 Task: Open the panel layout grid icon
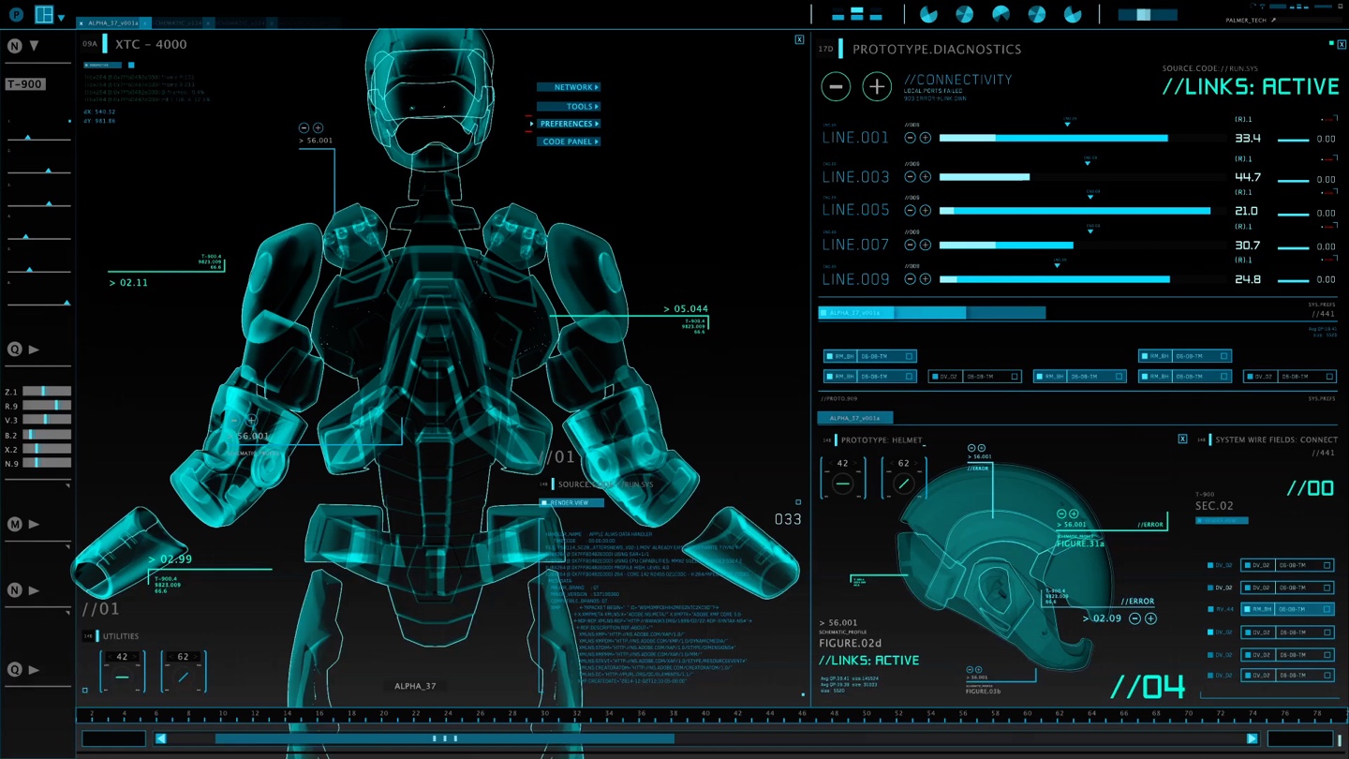coord(44,14)
